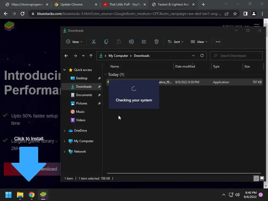Go back in Chrome browser
This screenshot has width=268, height=201.
6,14
